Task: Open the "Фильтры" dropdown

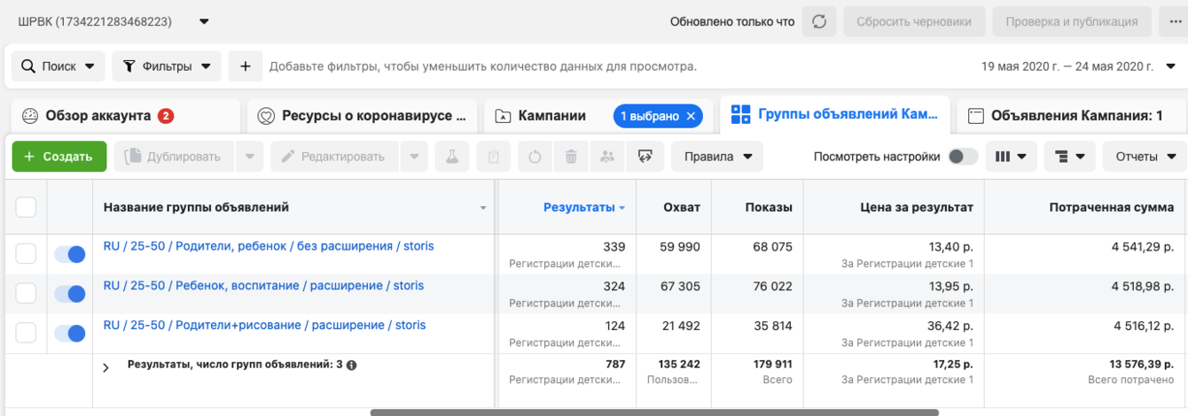Action: coord(167,66)
